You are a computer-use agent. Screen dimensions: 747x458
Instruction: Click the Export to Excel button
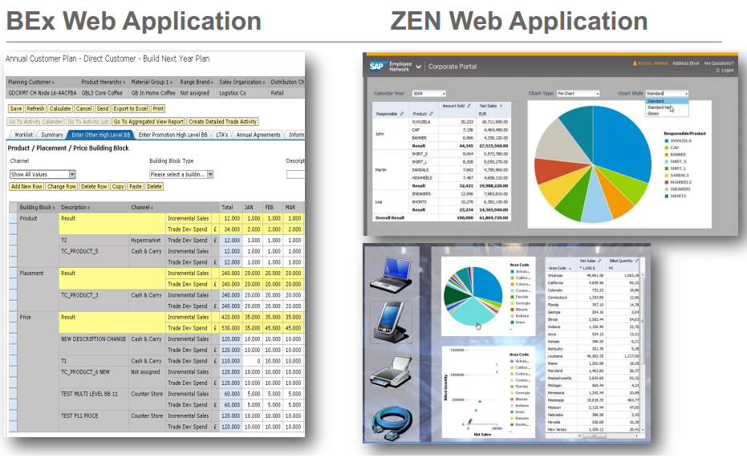pos(130,108)
